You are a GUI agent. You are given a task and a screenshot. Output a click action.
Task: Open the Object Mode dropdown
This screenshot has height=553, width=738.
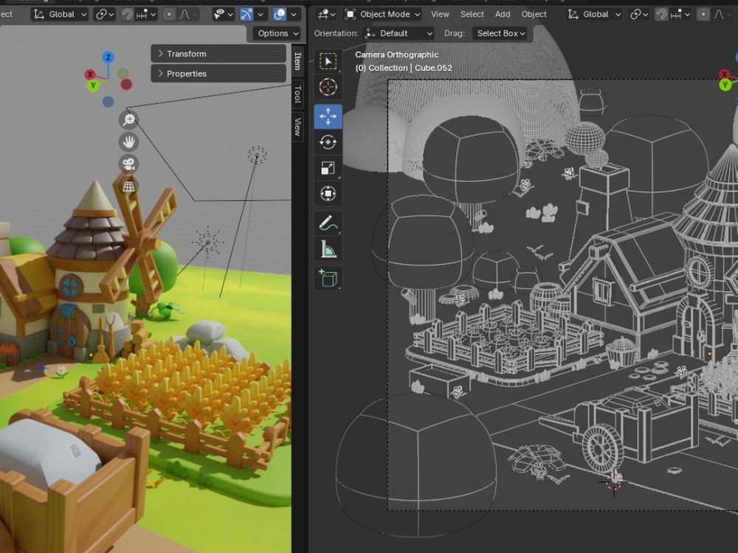384,14
